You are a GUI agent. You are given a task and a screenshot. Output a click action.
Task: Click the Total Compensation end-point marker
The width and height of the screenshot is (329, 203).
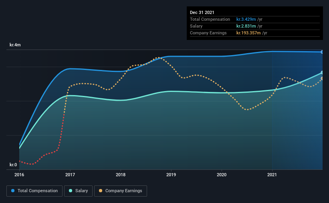pos(322,52)
